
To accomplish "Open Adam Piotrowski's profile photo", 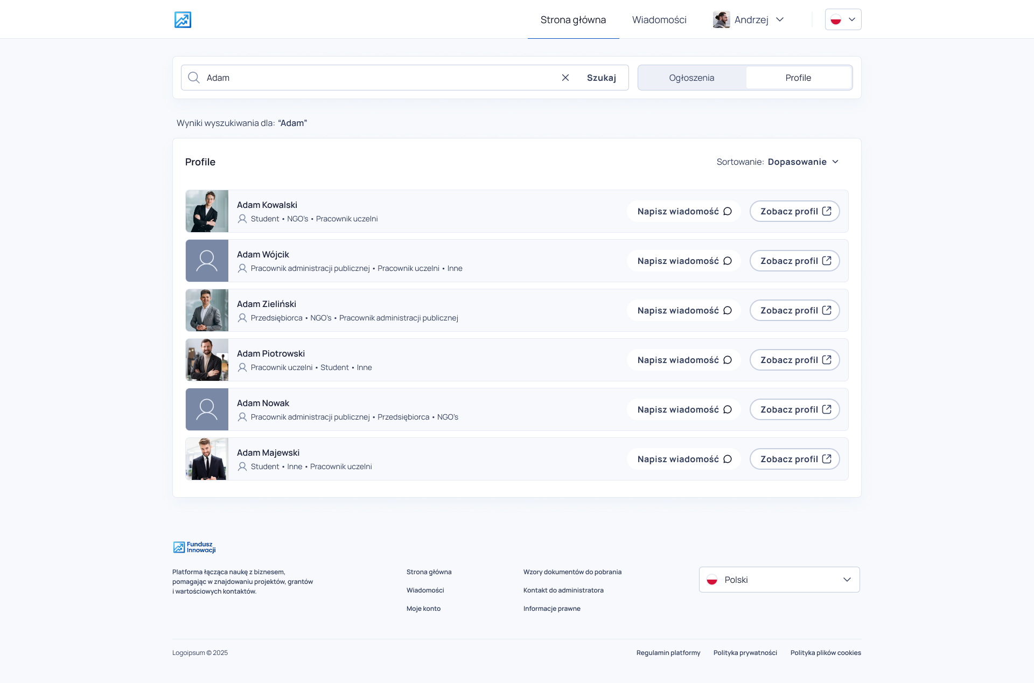I will click(x=207, y=360).
